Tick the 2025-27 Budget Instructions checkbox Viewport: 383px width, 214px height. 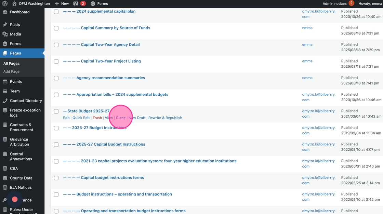tap(56, 128)
